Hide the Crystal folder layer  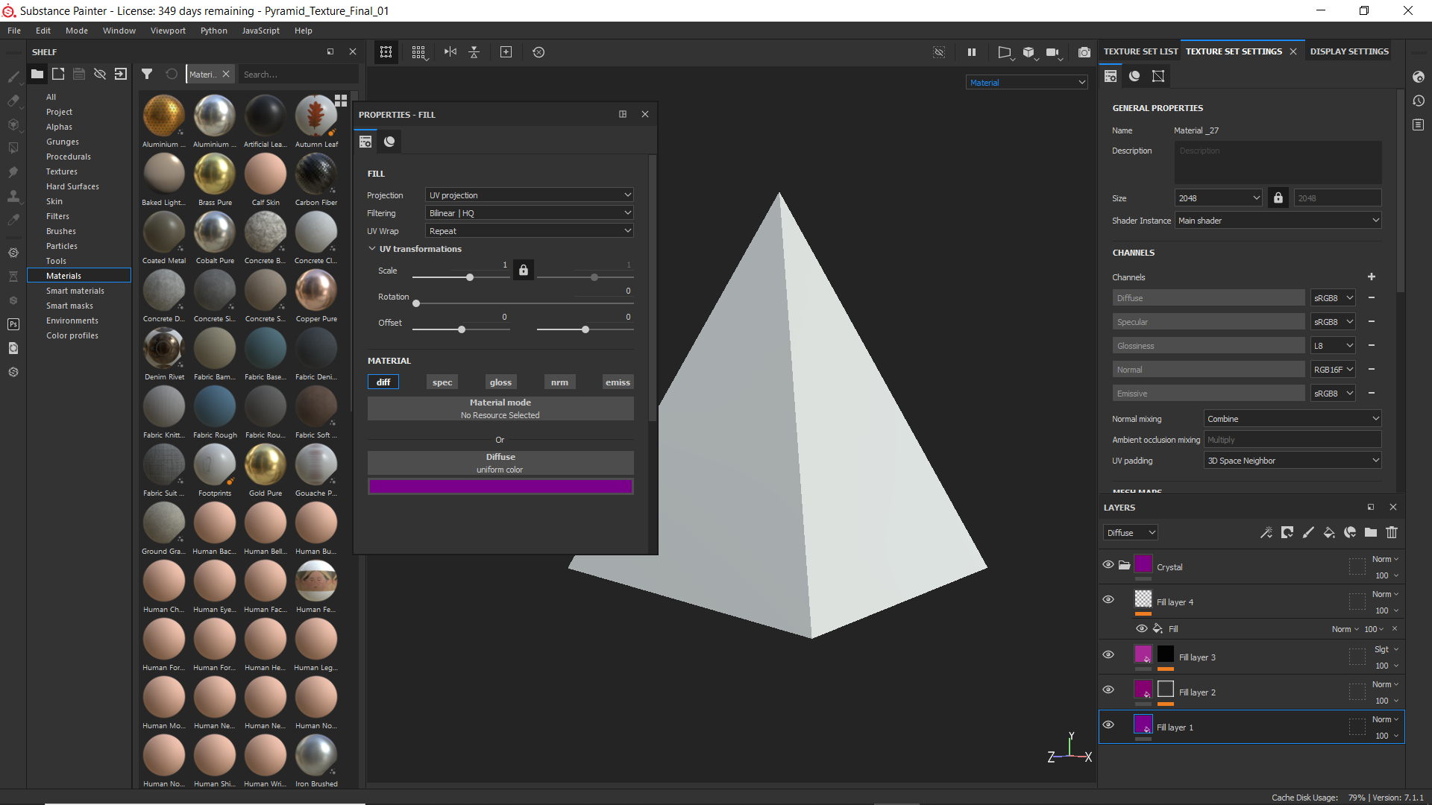tap(1108, 564)
